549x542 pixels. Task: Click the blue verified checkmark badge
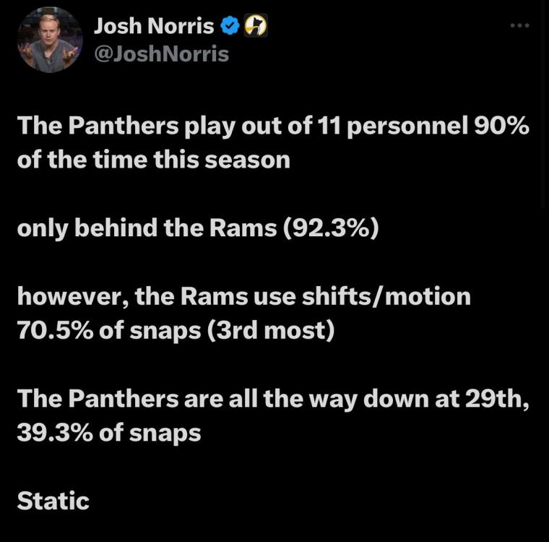click(x=230, y=27)
